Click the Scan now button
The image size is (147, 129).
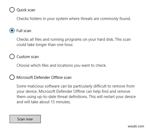25,119
